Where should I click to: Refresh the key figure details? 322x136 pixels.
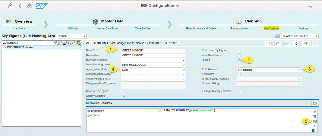(296, 43)
